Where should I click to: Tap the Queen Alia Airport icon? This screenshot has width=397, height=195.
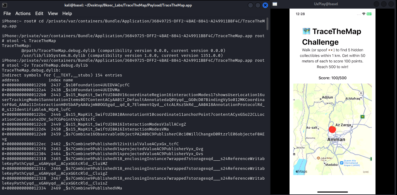point(341,162)
